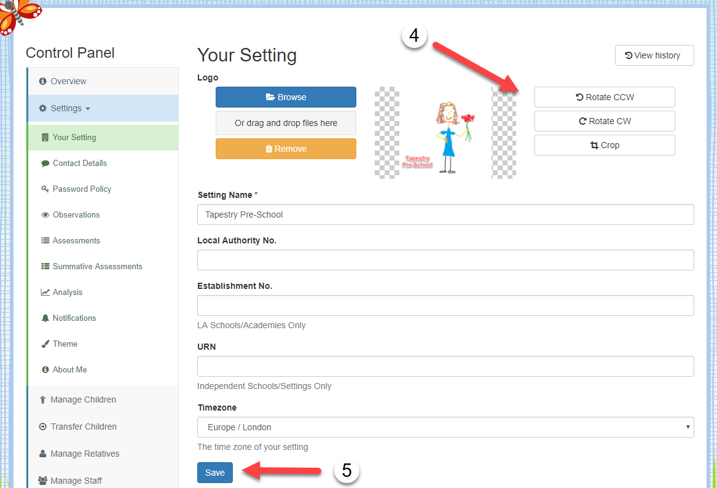This screenshot has height=488, width=717.
Task: Open Summative Assessments settings
Action: (103, 266)
